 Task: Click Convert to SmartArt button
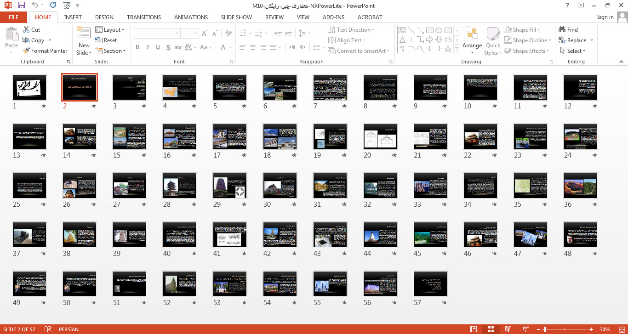coord(359,51)
